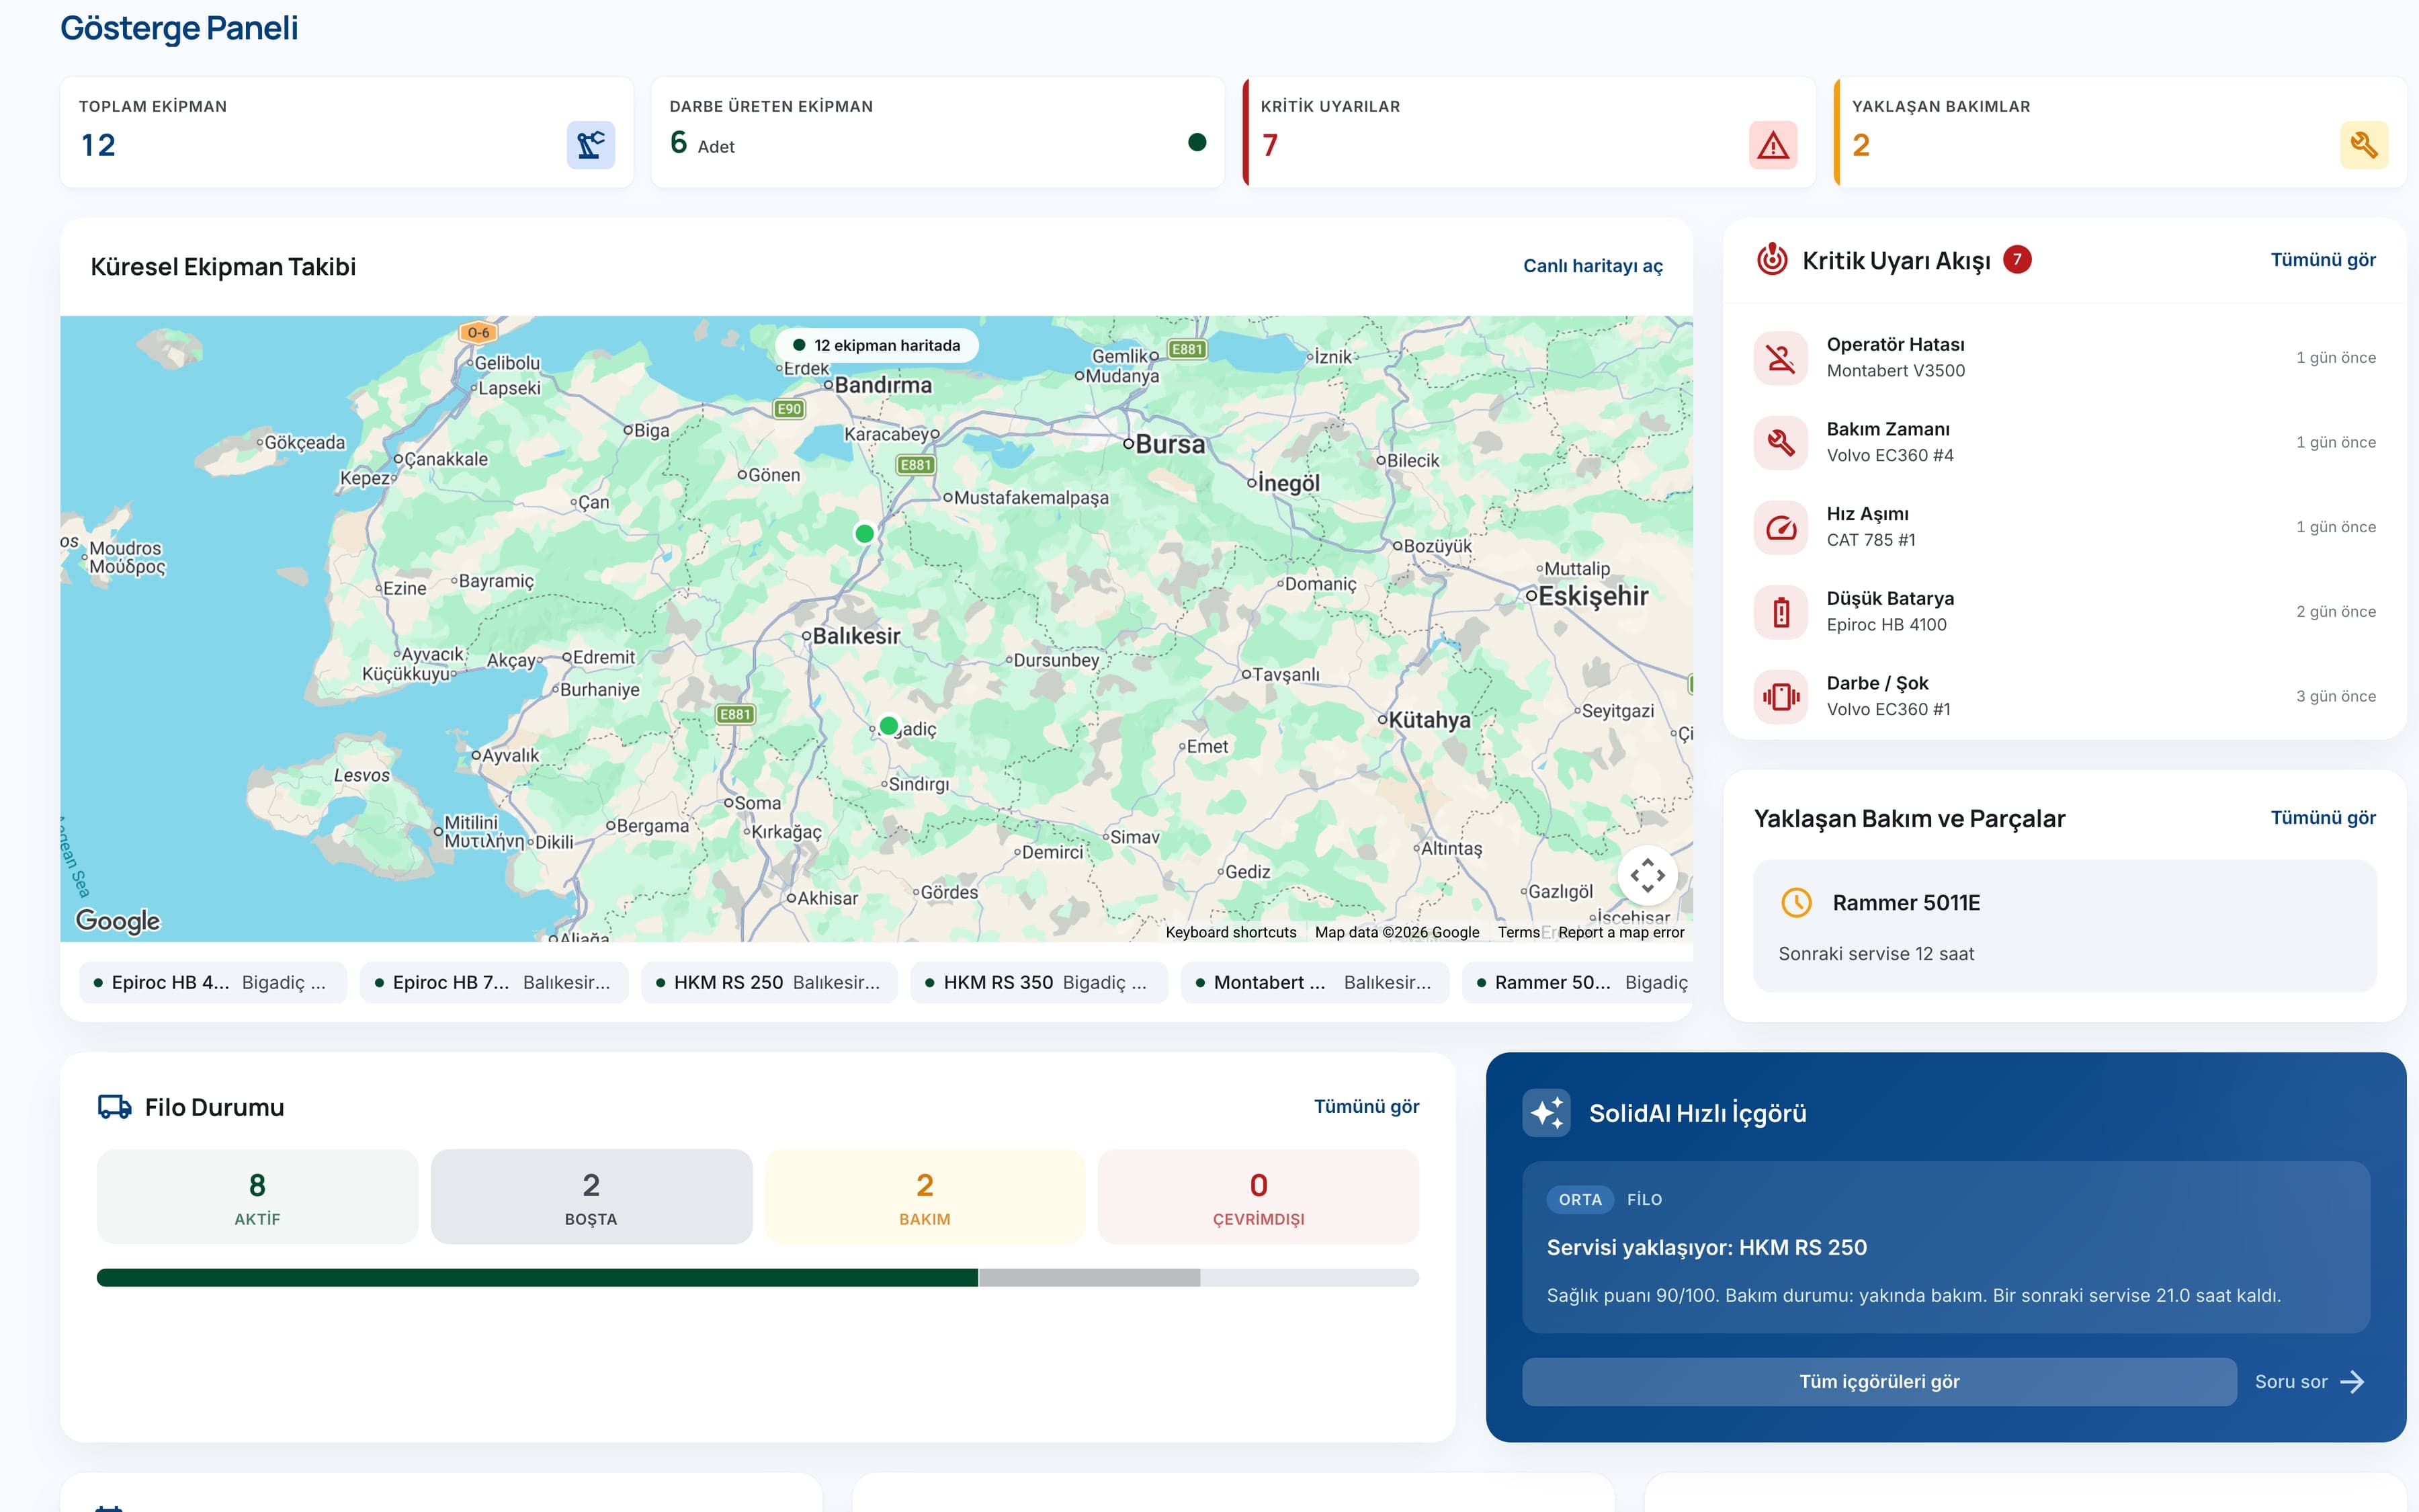Click the Düşük Batarya battery icon
2419x1512 pixels.
click(x=1781, y=612)
